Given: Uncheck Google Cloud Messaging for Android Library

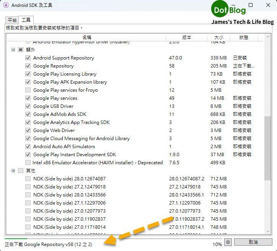Looking at the screenshot, I should coord(28,139).
